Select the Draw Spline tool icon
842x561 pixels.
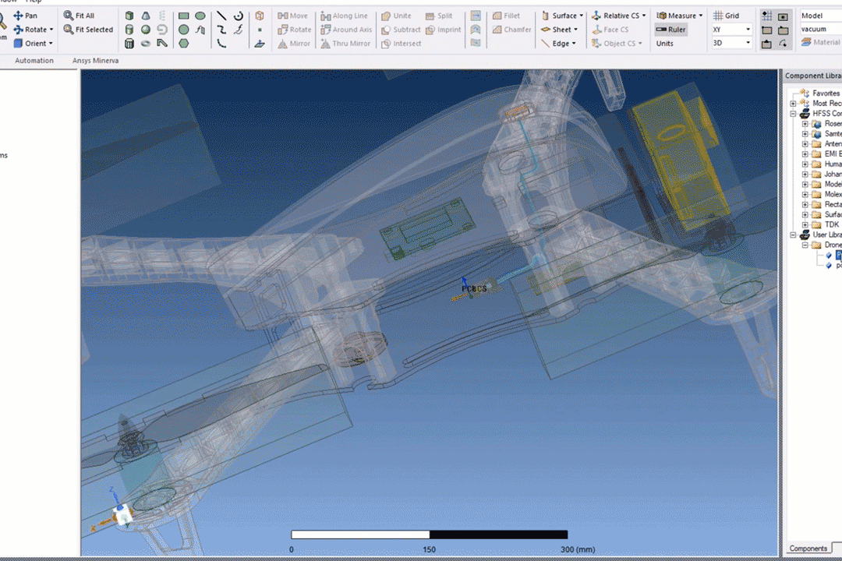click(221, 30)
